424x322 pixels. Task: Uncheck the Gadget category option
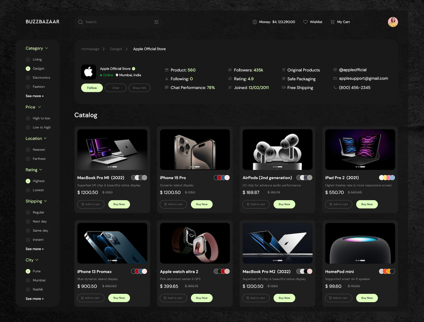pyautogui.click(x=28, y=69)
